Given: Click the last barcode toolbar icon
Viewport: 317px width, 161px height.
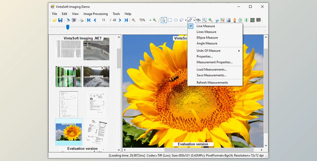Looking at the screenshot, I should tap(258, 20).
